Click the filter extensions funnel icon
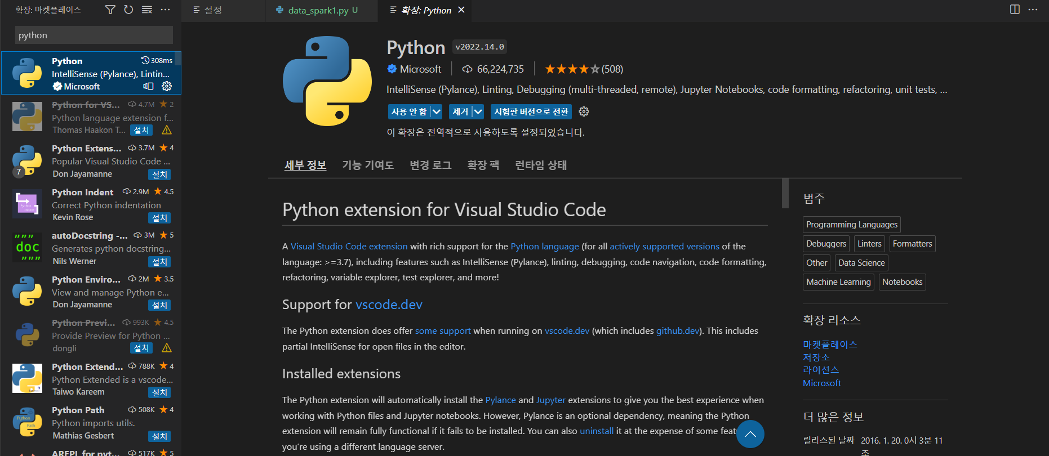Screen dimensions: 1049x456 (x=110, y=10)
